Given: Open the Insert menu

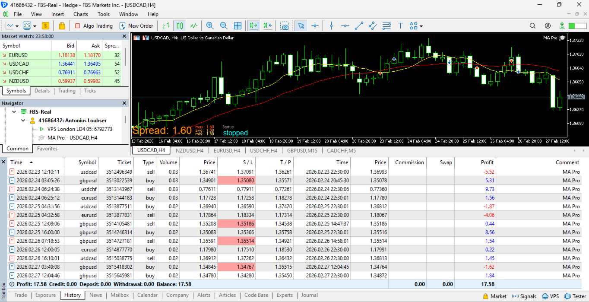Looking at the screenshot, I should coord(57,14).
